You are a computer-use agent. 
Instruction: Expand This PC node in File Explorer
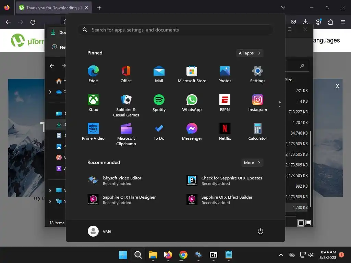tap(50, 190)
